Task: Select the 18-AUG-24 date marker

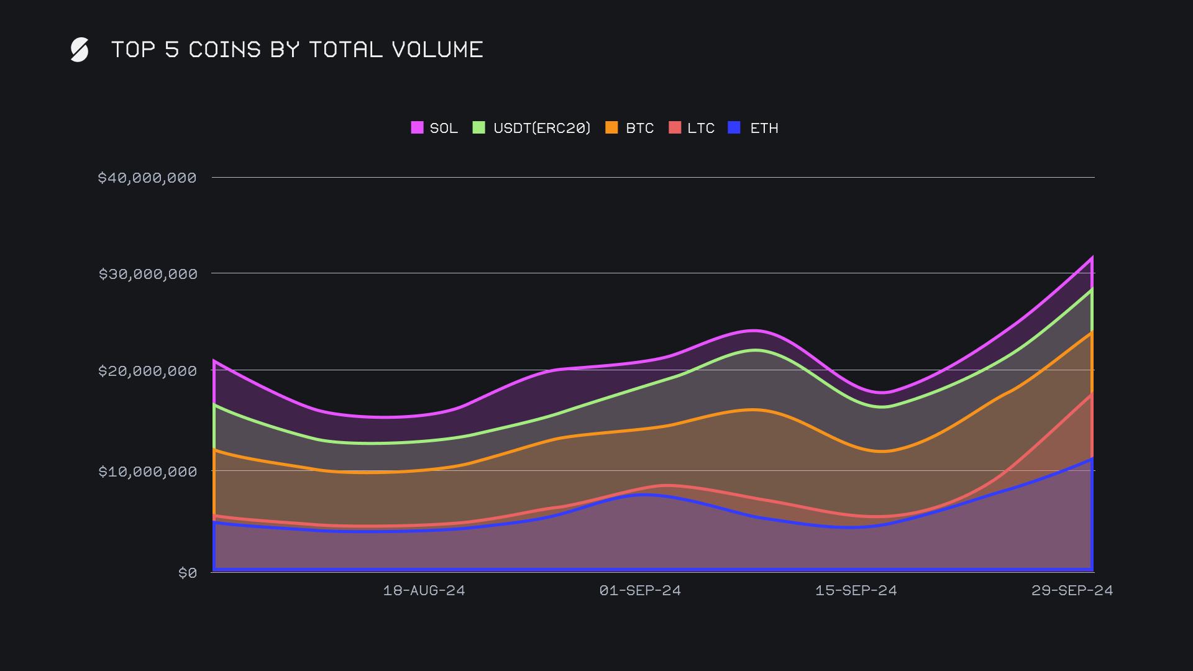Action: pos(424,590)
